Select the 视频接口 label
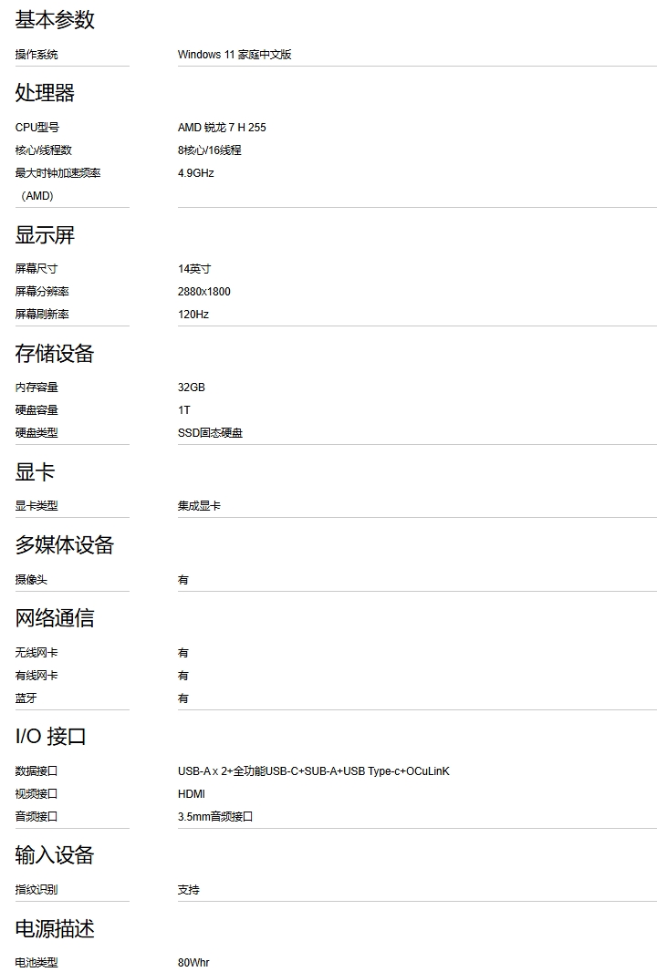Screen dimensions: 657x972 click(36, 794)
